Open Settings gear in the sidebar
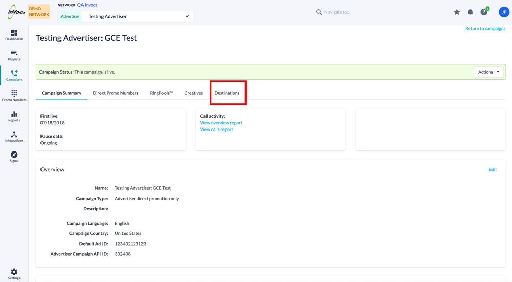The image size is (512, 282). coord(14,274)
